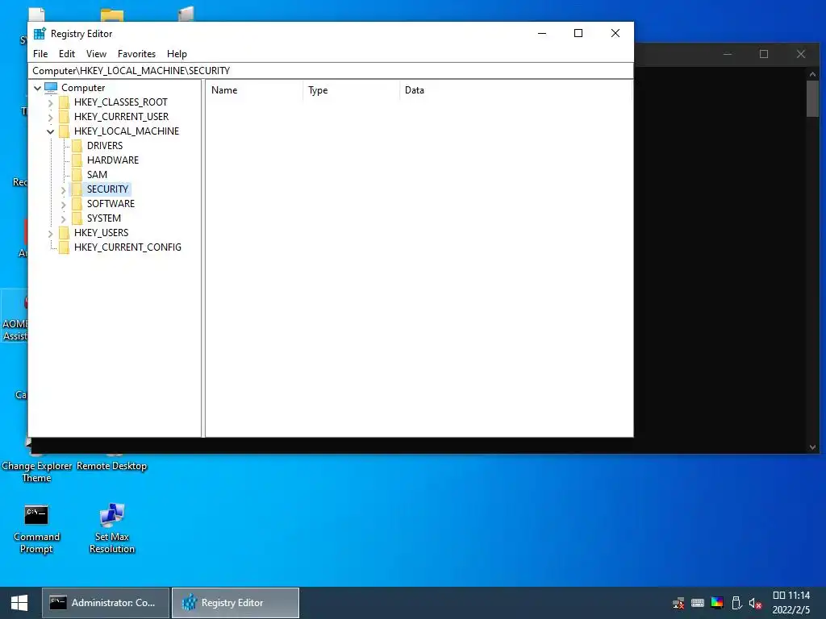The height and width of the screenshot is (619, 826).
Task: Collapse HKEY_LOCAL_MACHINE key
Action: point(51,131)
